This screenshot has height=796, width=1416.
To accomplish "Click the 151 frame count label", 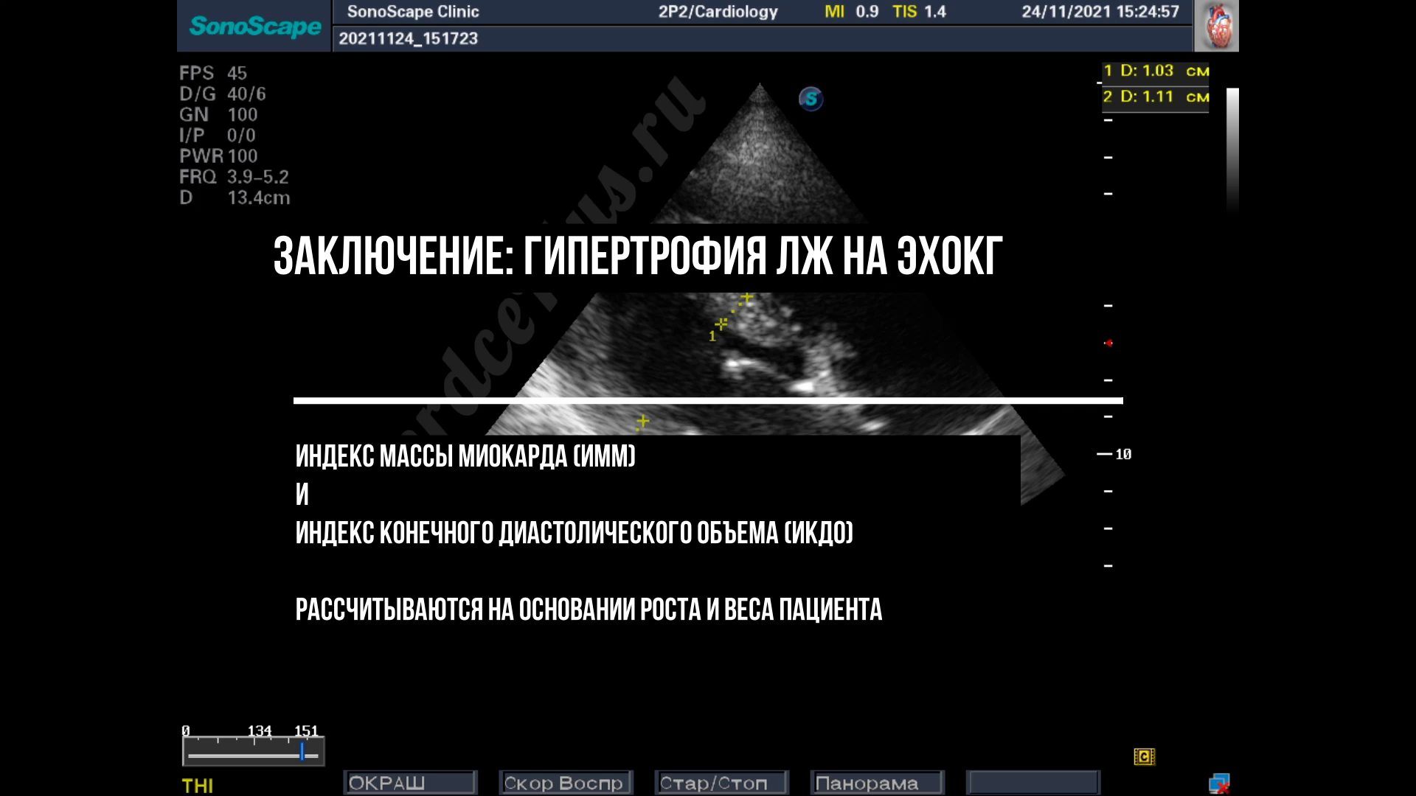I will [x=306, y=730].
